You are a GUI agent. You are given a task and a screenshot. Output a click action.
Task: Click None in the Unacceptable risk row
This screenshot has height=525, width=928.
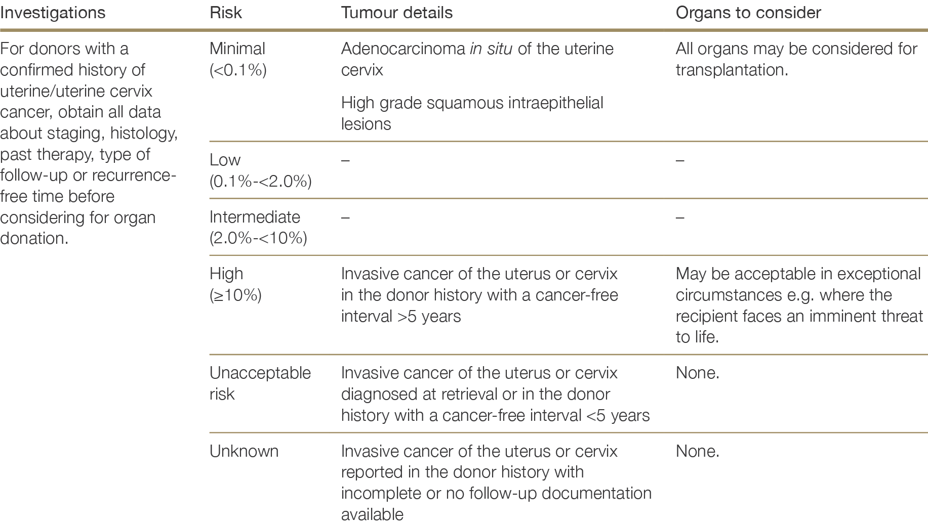click(x=697, y=373)
